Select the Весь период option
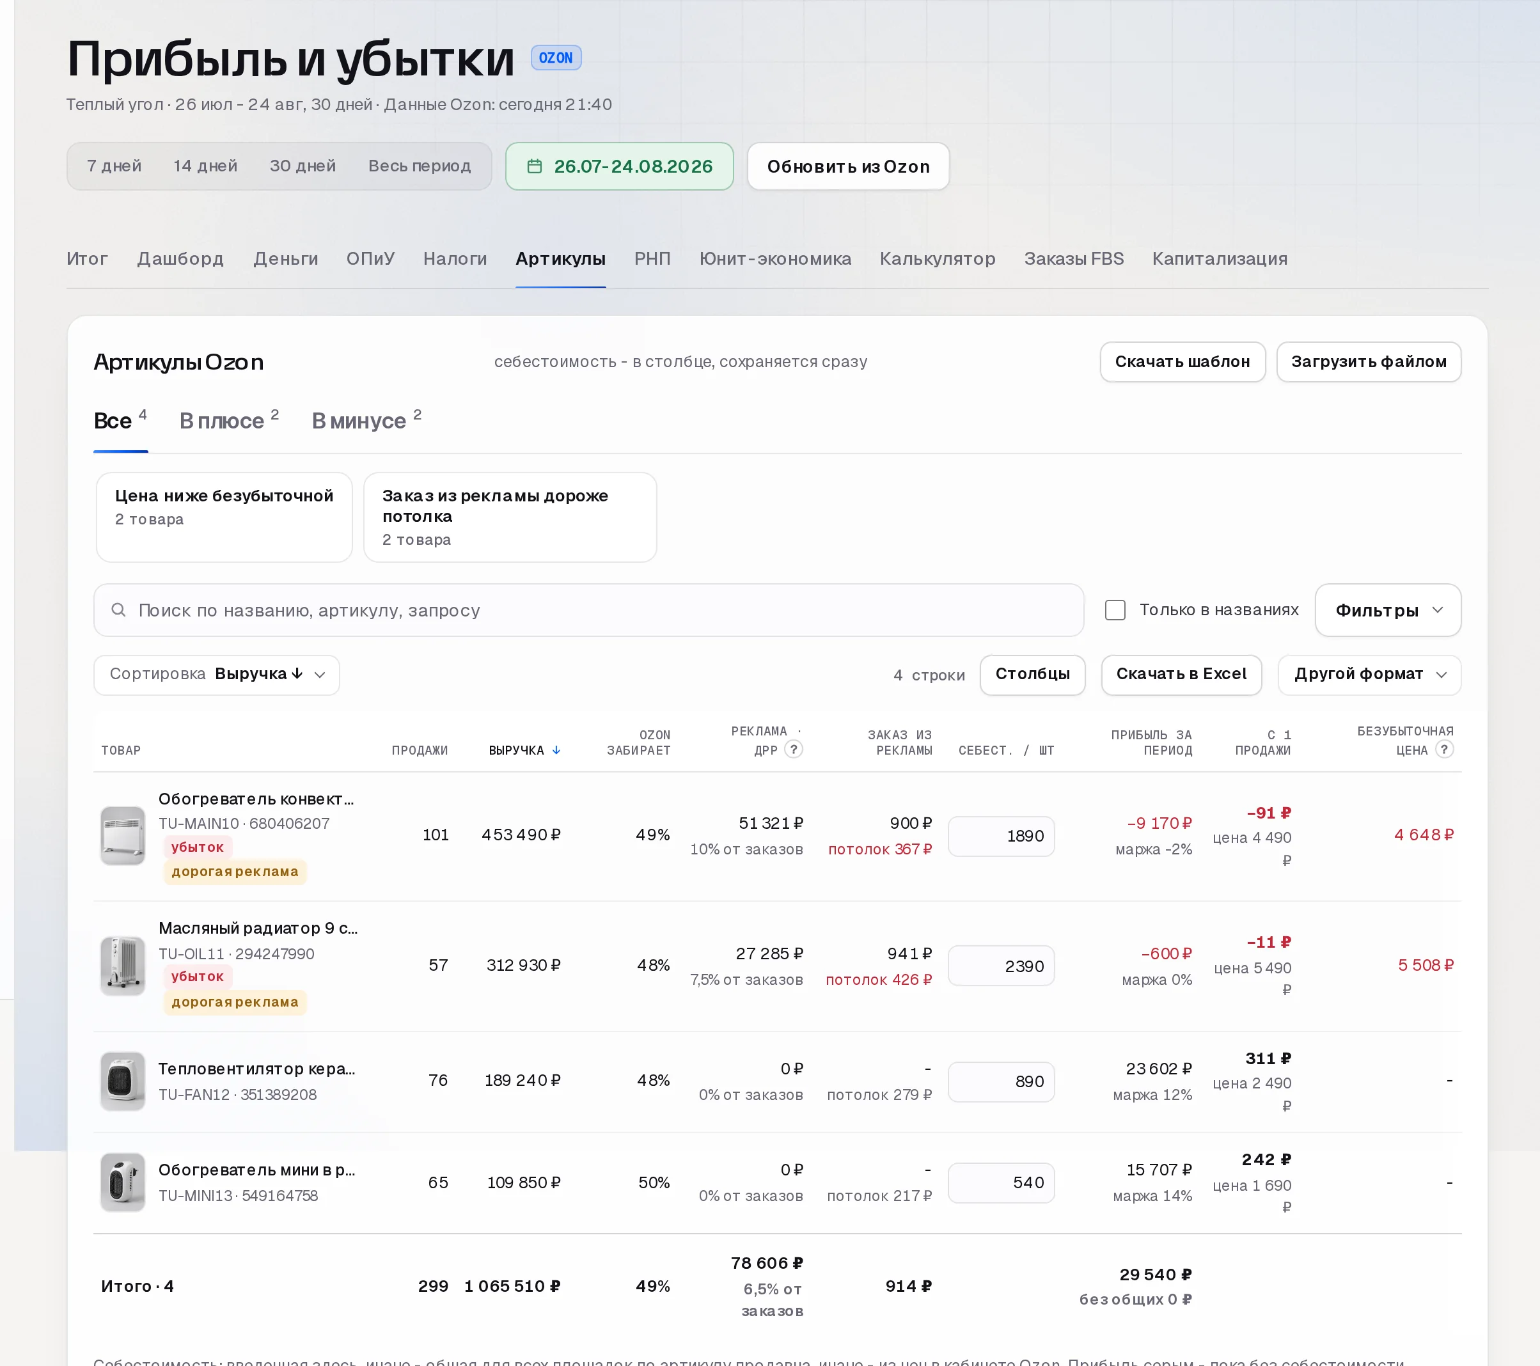 [x=420, y=166]
